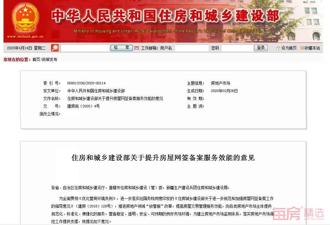Click the index number 000013338/2020-00114
The height and width of the screenshot is (225, 330).
pos(86,83)
